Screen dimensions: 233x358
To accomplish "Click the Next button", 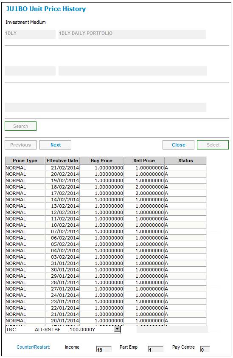I will pyautogui.click(x=56, y=145).
